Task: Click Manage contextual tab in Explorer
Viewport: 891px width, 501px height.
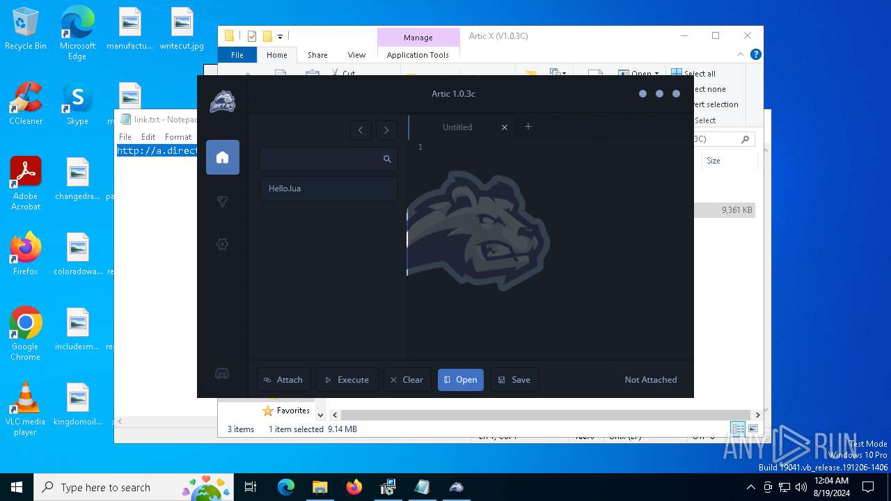Action: click(418, 38)
